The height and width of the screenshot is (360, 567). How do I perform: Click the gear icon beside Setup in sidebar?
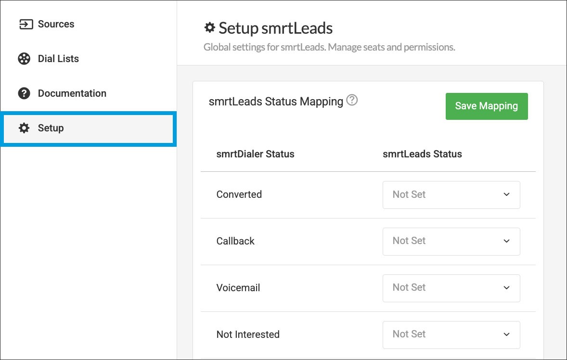(x=24, y=128)
